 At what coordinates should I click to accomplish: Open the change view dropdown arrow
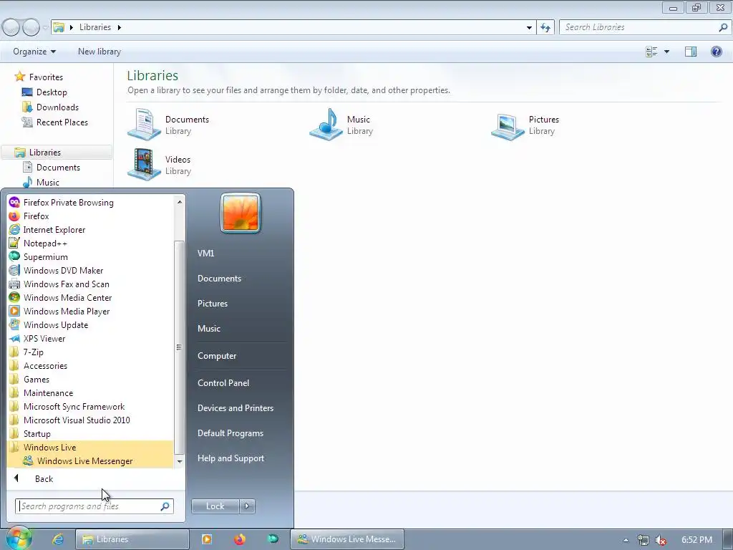(666, 52)
